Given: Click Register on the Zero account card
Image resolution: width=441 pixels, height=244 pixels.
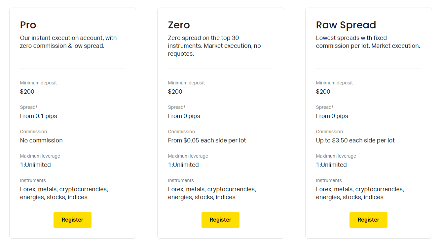Looking at the screenshot, I should pos(220,220).
